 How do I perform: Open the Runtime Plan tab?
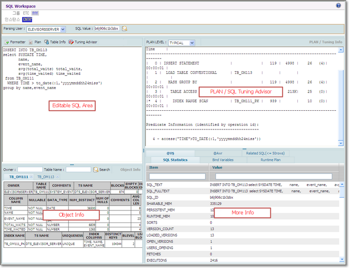[270, 160]
